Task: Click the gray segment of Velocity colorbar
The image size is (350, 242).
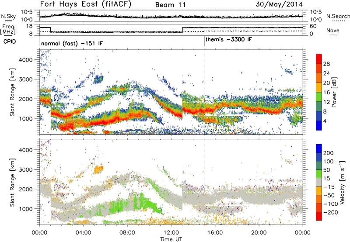Action: click(319, 182)
